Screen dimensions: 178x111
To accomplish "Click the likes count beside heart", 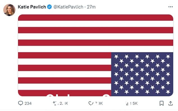I will (x=99, y=103).
